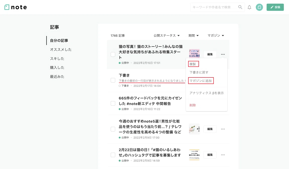Viewport: 289px width, 169px height.
Task: Open the 今週のおすすめnote5選 article title
Action: 150,126
